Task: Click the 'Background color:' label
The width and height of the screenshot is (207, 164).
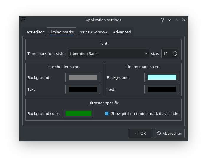Action: tap(44, 114)
